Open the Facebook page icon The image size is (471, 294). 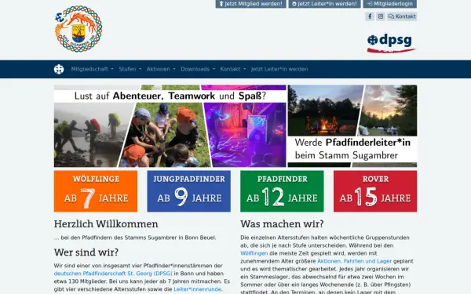pos(370,16)
